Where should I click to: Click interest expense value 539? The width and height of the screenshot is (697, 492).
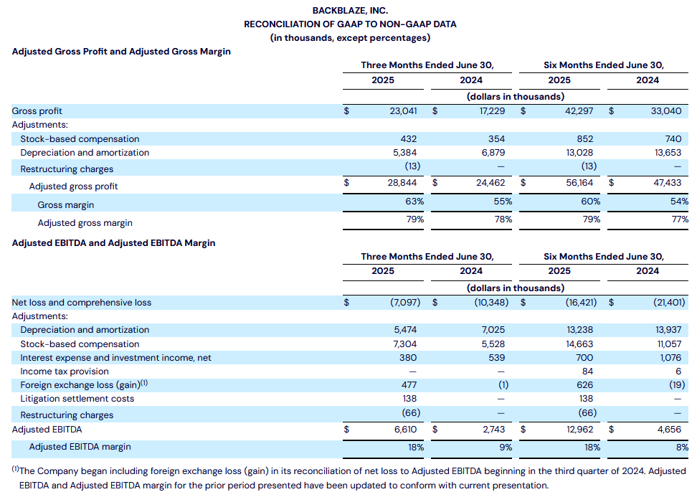point(496,358)
